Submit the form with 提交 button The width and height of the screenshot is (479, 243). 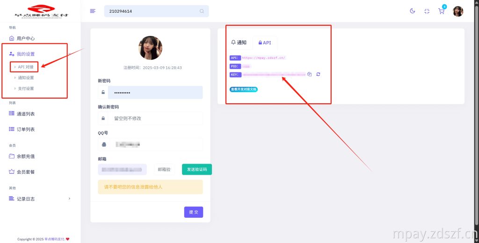coord(193,212)
